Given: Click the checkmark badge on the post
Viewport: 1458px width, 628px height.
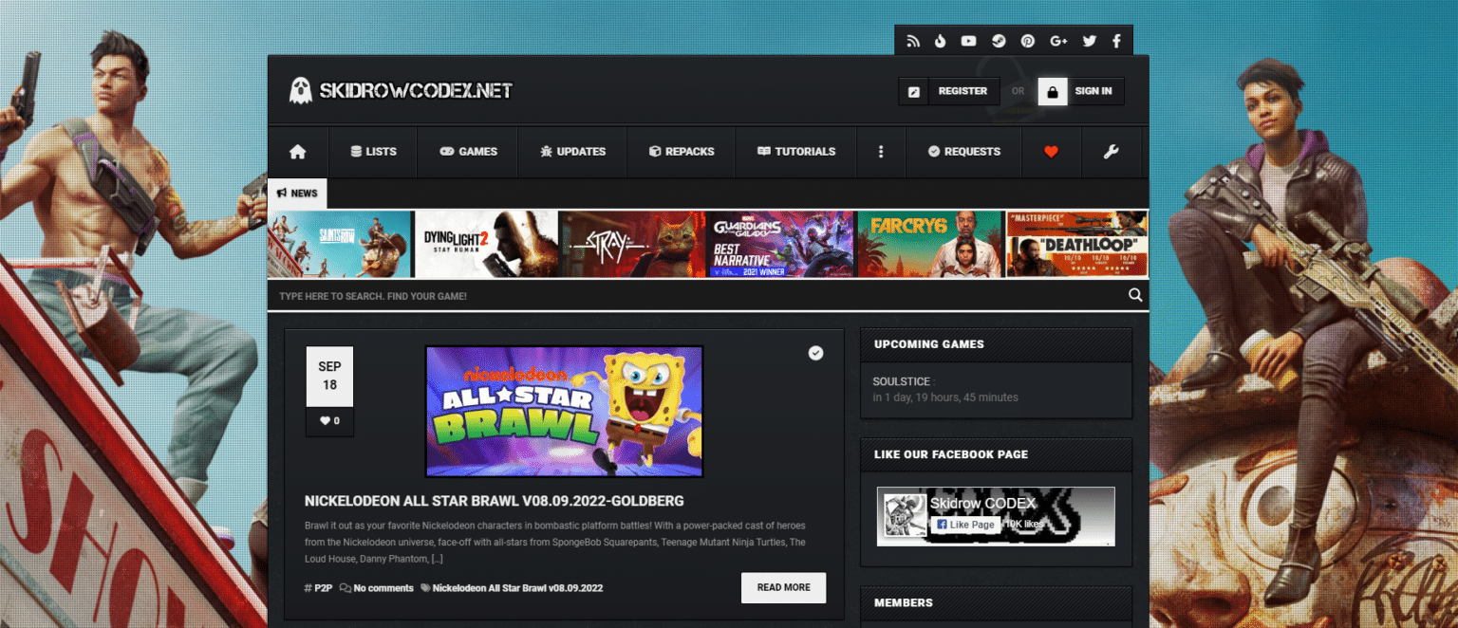Looking at the screenshot, I should (x=815, y=353).
